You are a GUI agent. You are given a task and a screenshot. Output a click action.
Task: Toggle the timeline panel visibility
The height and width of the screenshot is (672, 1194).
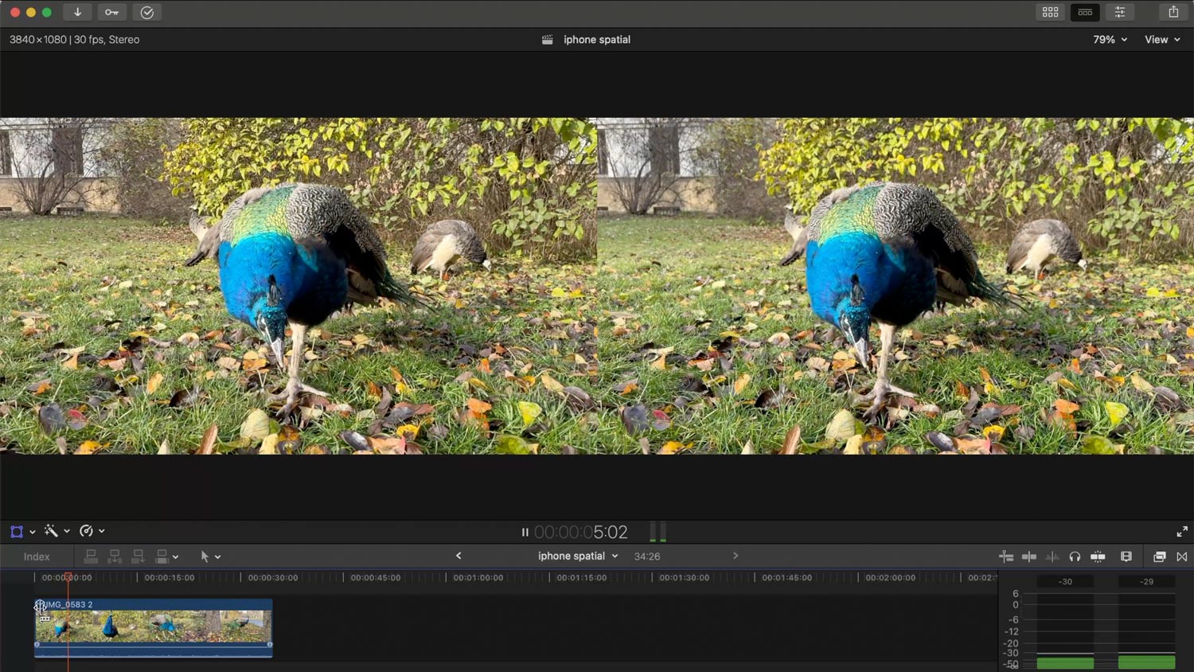click(1085, 12)
